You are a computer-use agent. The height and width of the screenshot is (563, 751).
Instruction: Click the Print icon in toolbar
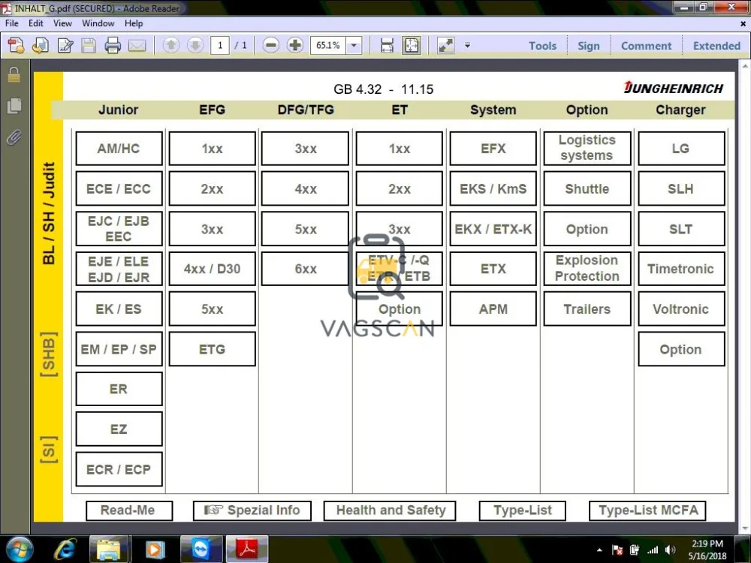coord(113,46)
